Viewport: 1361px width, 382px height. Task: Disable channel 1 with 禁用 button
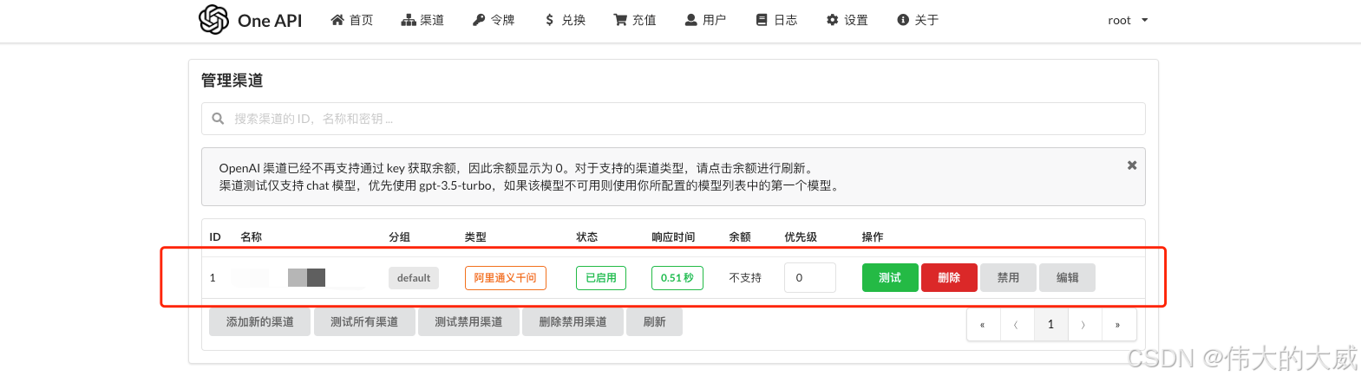[x=1008, y=278]
